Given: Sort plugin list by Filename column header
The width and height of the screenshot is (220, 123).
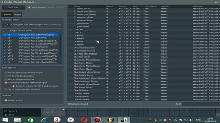Looking at the screenshot, I should [198, 6].
